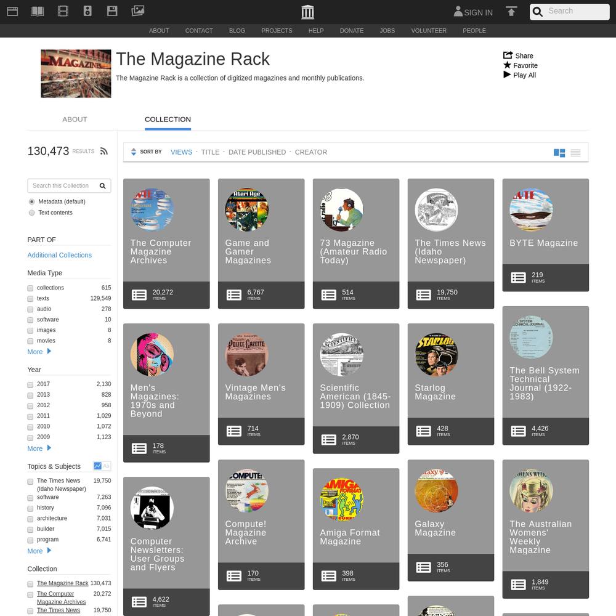This screenshot has width=616, height=616.
Task: Open the Software floppy disk icon
Action: coord(112,11)
